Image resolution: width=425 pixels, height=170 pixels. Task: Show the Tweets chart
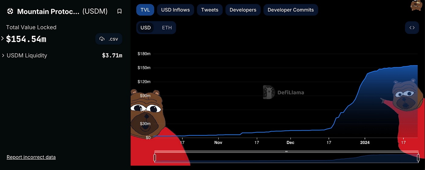tap(210, 10)
